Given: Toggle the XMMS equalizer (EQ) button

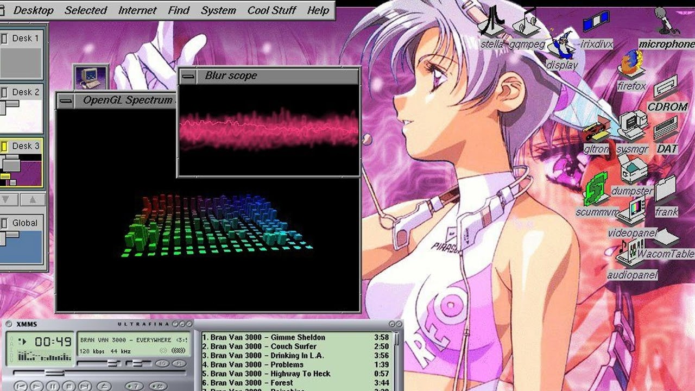Looking at the screenshot, I should click(x=162, y=363).
